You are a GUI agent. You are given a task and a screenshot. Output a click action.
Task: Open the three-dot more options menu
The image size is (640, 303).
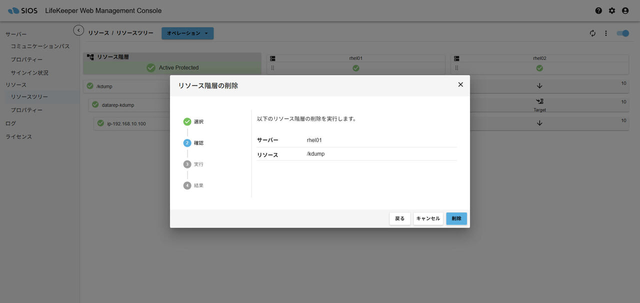pos(606,33)
